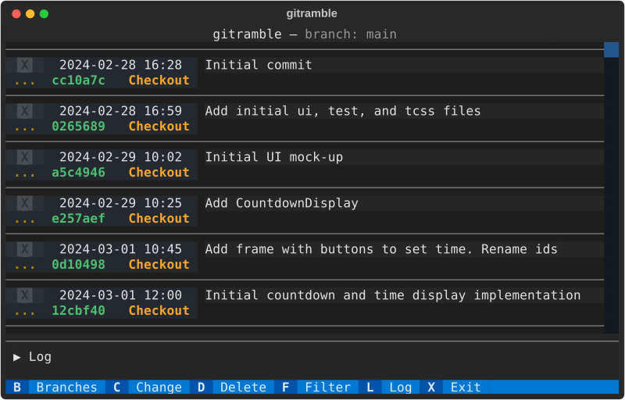The width and height of the screenshot is (625, 400).
Task: Click the date 2024-03-01 10:45
Action: click(121, 249)
